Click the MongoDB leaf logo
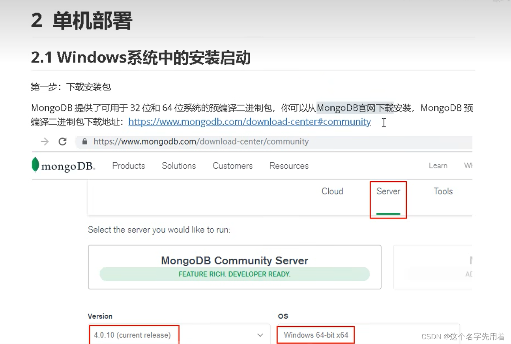The image size is (511, 344). coord(36,165)
